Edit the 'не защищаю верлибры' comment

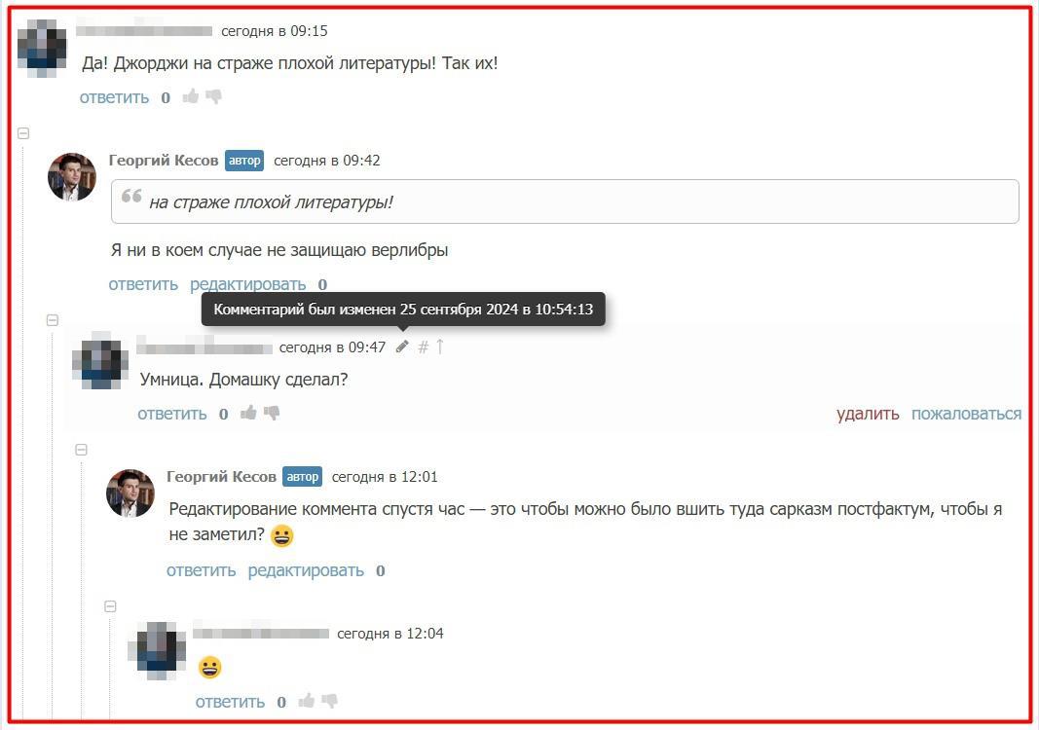248,284
